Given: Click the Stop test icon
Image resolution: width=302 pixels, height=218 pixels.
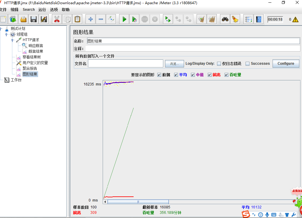Looking at the screenshot, I should [x=145, y=19].
